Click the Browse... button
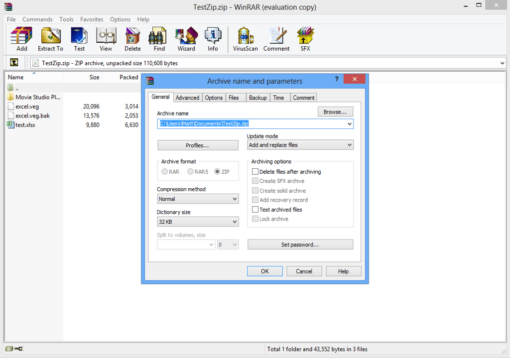This screenshot has width=510, height=358. pyautogui.click(x=335, y=112)
